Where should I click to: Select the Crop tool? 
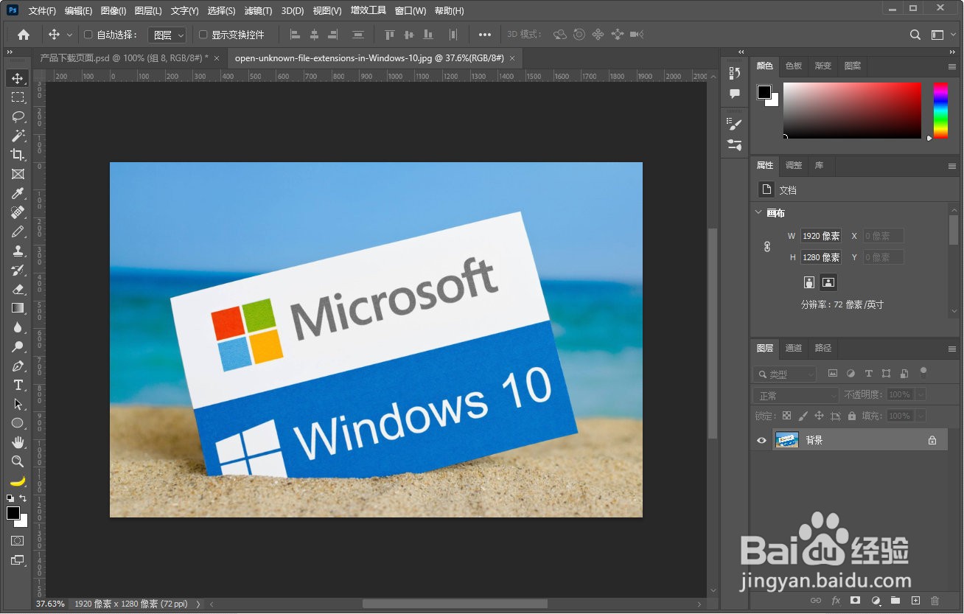point(18,155)
